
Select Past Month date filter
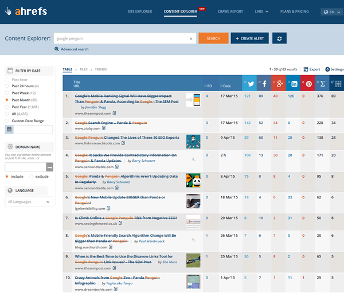[x=7, y=100]
